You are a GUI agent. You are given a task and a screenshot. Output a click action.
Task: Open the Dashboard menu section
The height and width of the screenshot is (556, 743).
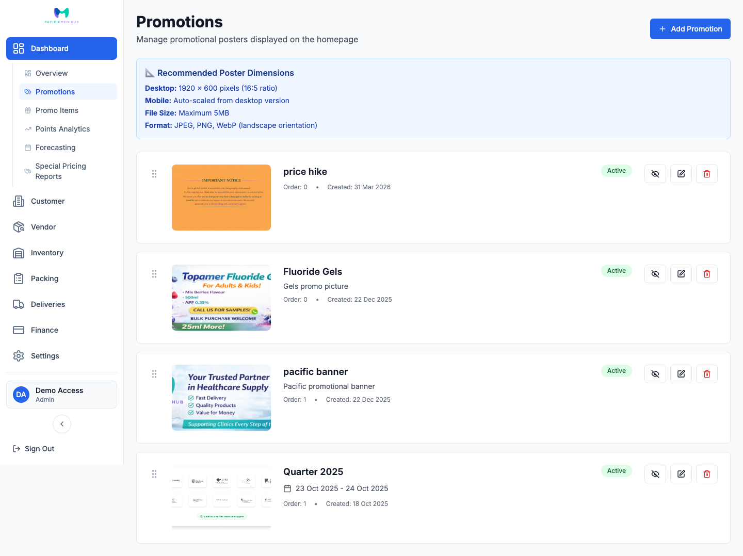pyautogui.click(x=61, y=48)
